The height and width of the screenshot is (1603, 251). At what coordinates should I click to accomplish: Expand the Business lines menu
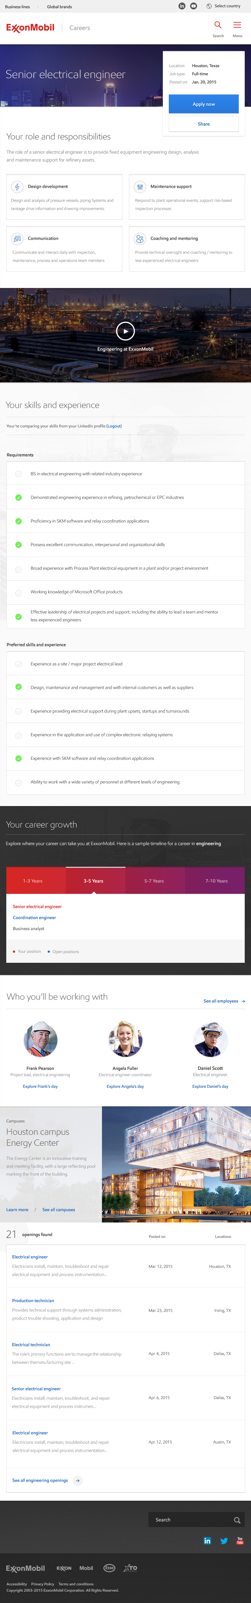(17, 7)
